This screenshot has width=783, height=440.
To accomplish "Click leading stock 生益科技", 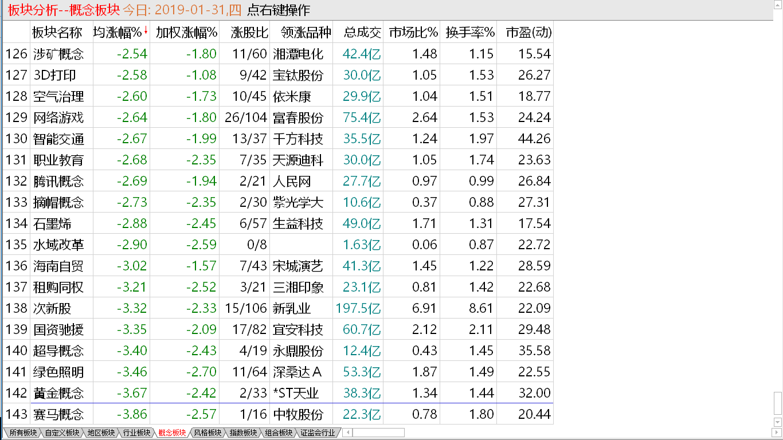I will coord(298,223).
